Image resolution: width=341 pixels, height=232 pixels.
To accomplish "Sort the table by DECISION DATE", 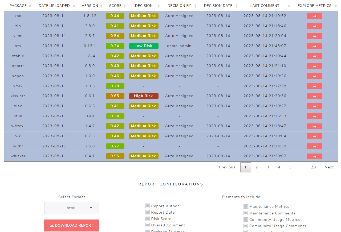I will tap(237, 6).
